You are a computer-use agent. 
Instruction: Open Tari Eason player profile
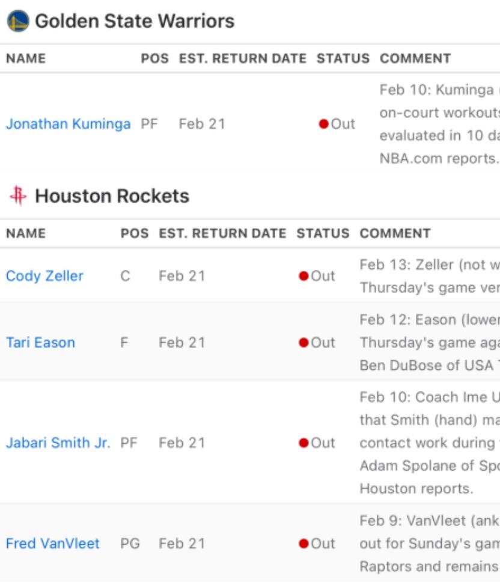[x=41, y=343]
